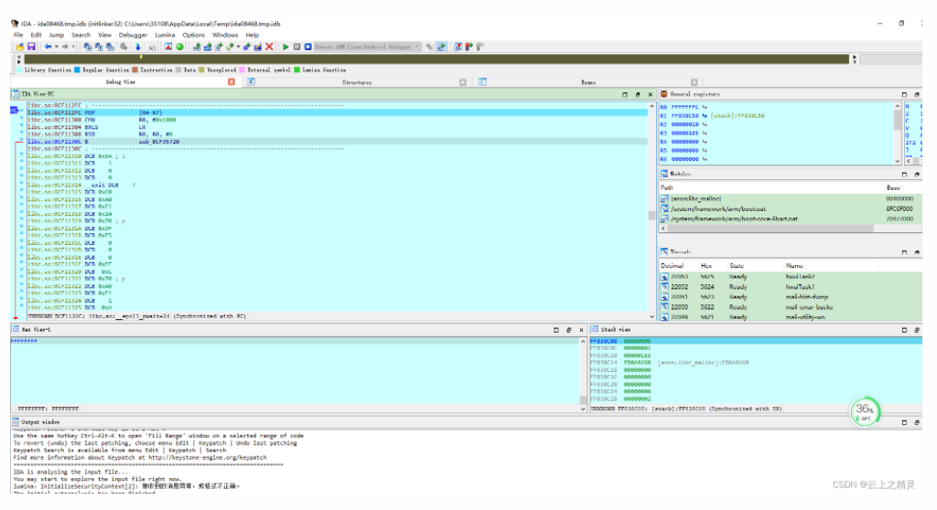The image size is (937, 510).
Task: Select the top highlighted Stack view row
Action: pyautogui.click(x=755, y=341)
